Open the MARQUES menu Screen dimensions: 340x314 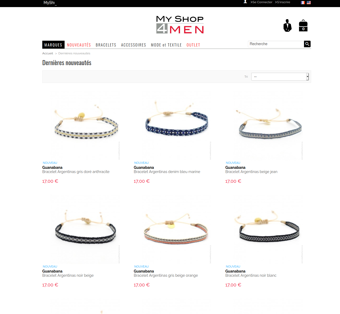[53, 45]
